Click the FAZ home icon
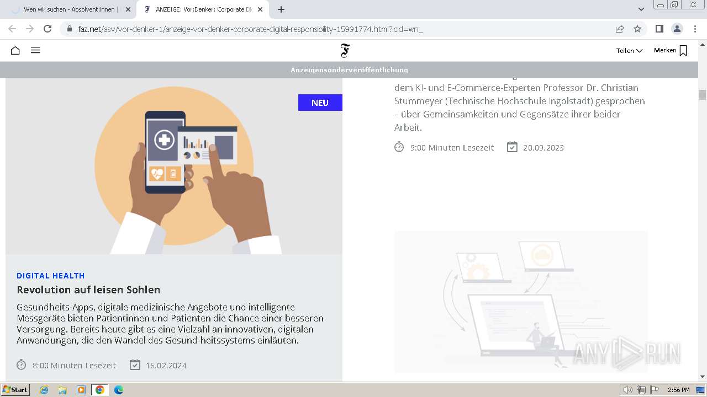This screenshot has width=707, height=397. pos(15,50)
